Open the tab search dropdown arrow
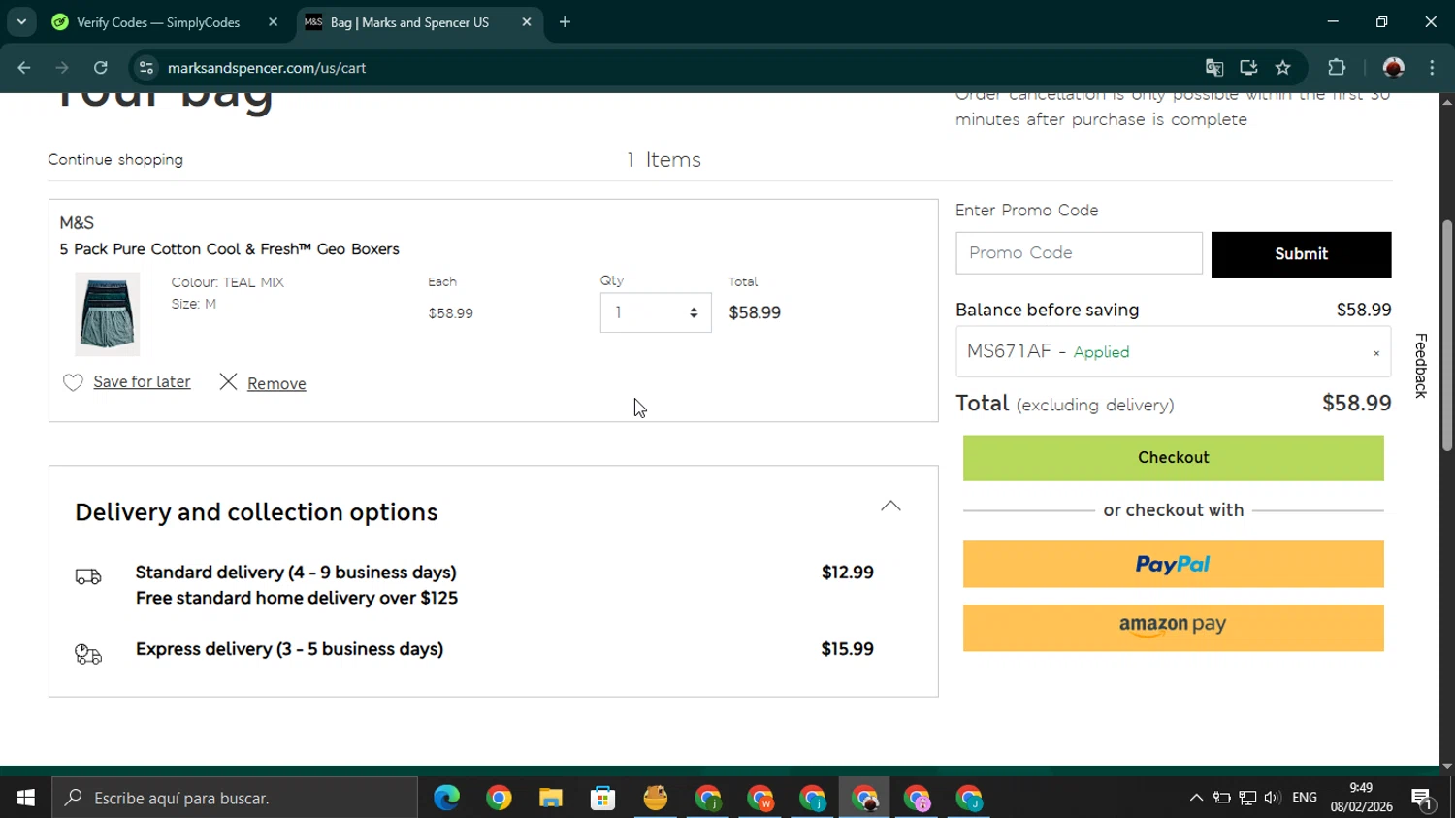1455x818 pixels. [21, 22]
